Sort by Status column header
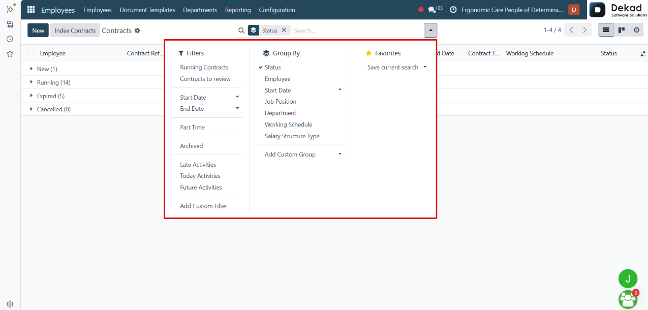This screenshot has height=310, width=648. [609, 53]
